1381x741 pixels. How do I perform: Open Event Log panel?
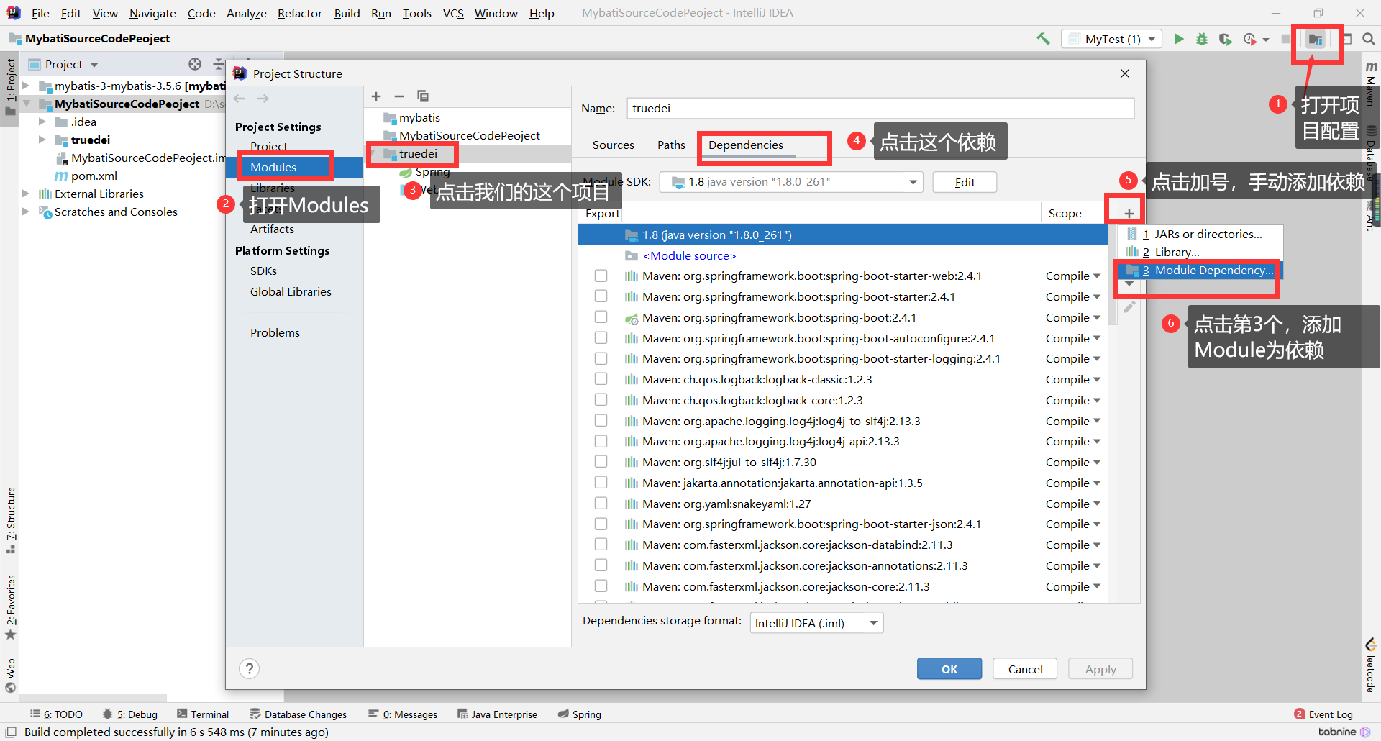click(x=1323, y=714)
